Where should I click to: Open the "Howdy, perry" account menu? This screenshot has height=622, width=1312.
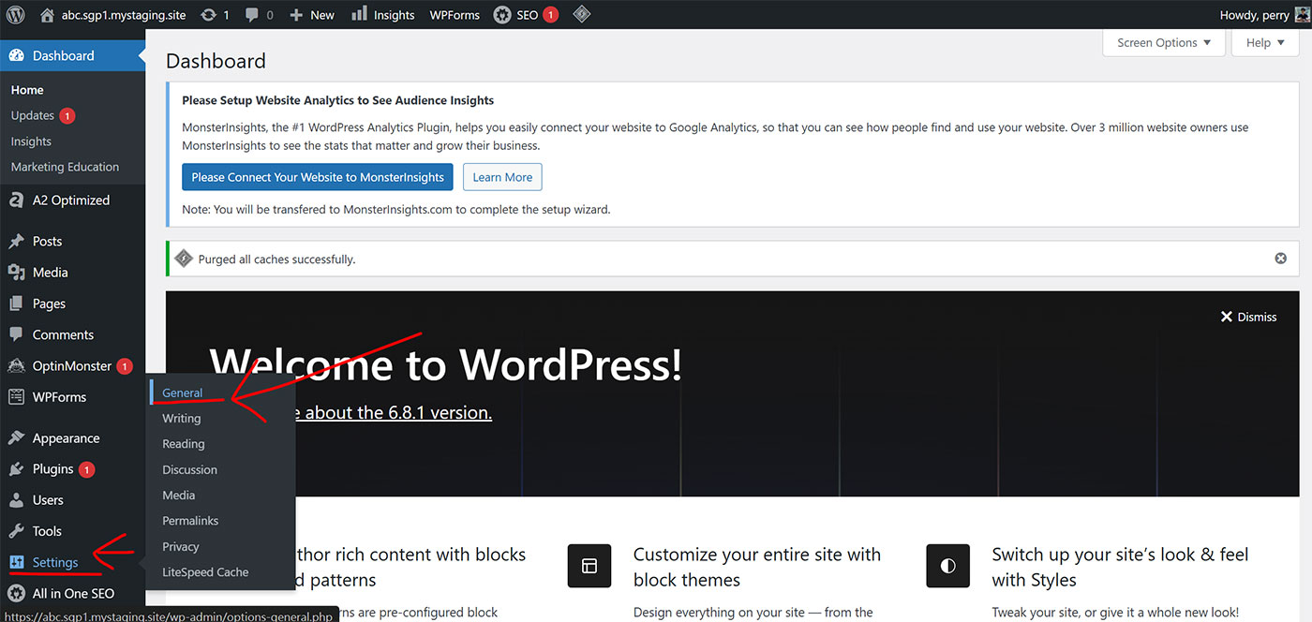click(x=1265, y=15)
